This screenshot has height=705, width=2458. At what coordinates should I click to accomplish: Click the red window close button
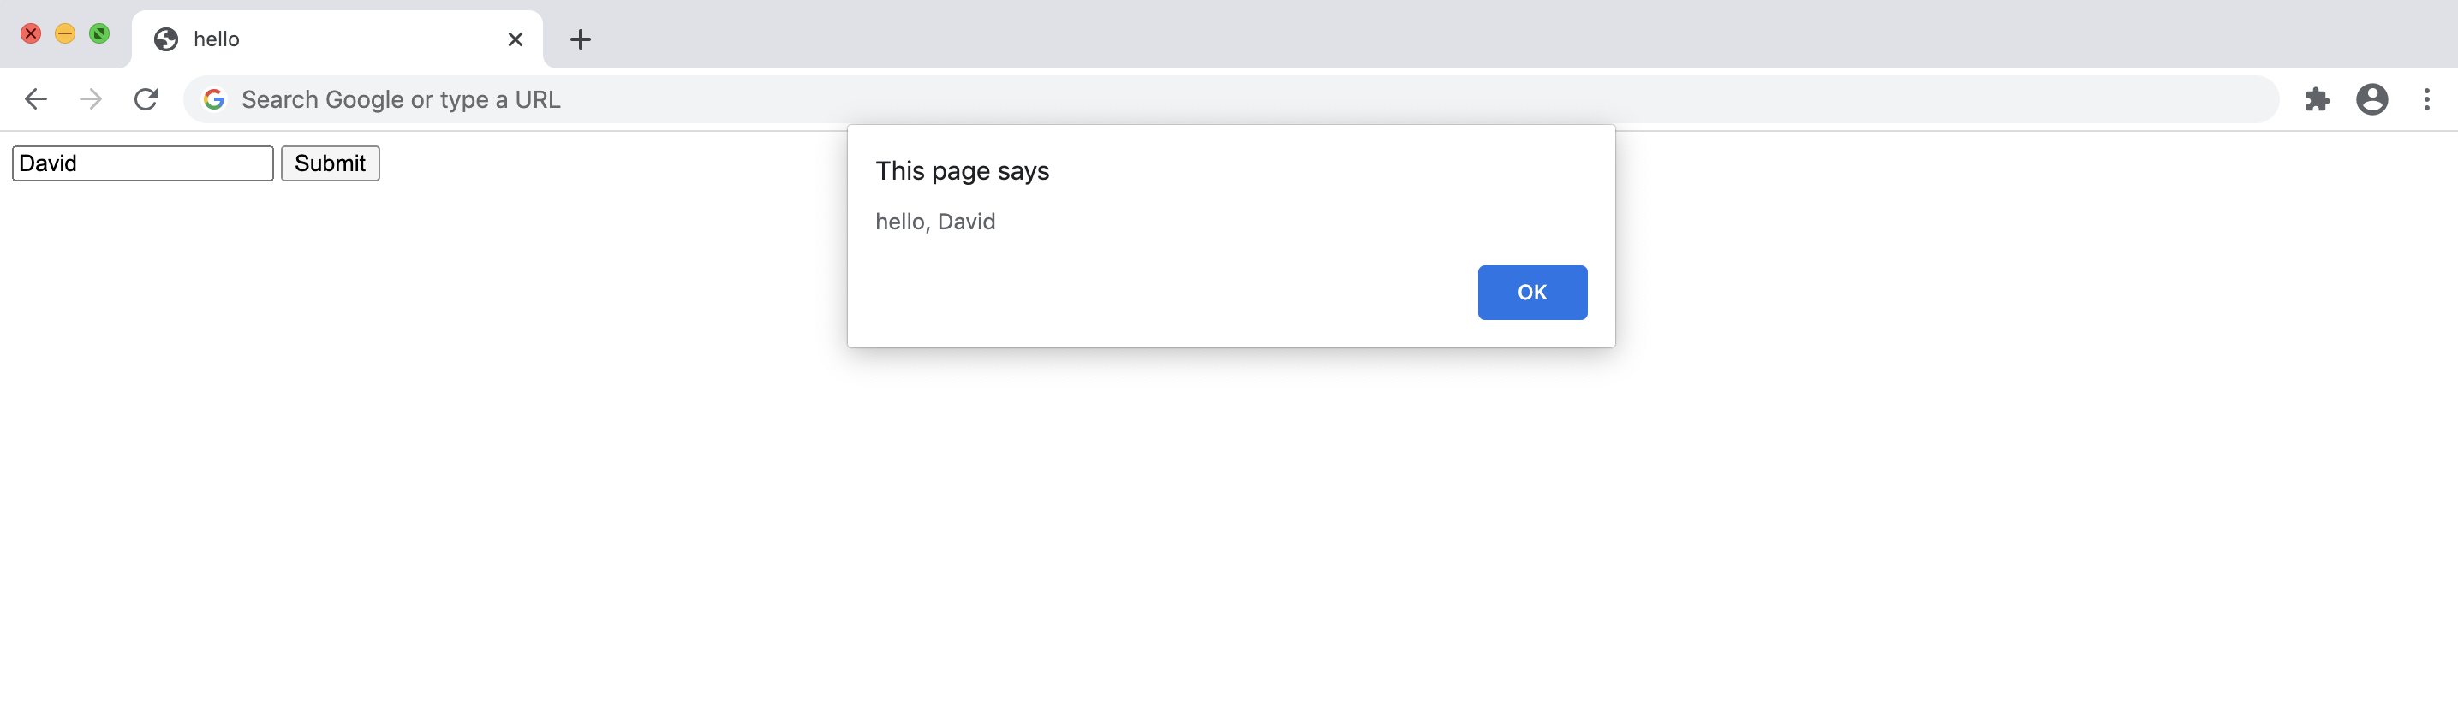click(31, 33)
